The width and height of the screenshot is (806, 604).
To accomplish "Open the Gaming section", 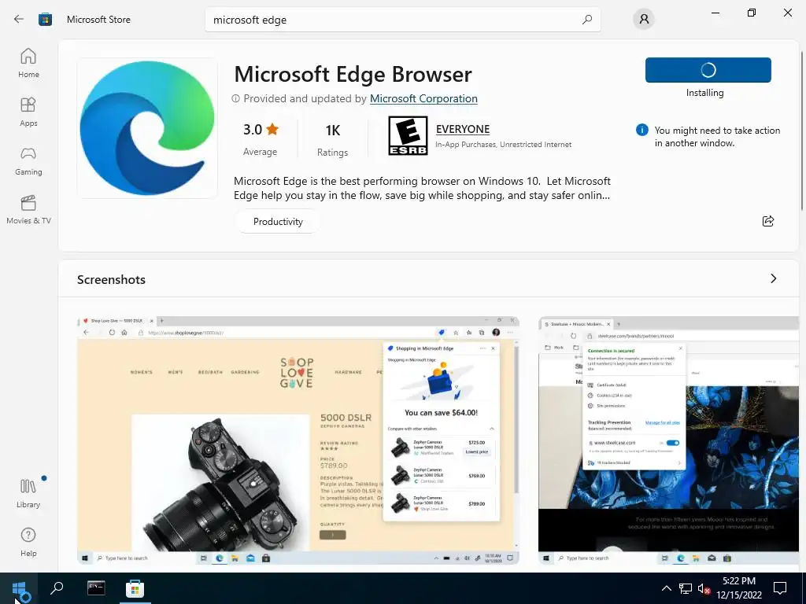I will coord(28,160).
